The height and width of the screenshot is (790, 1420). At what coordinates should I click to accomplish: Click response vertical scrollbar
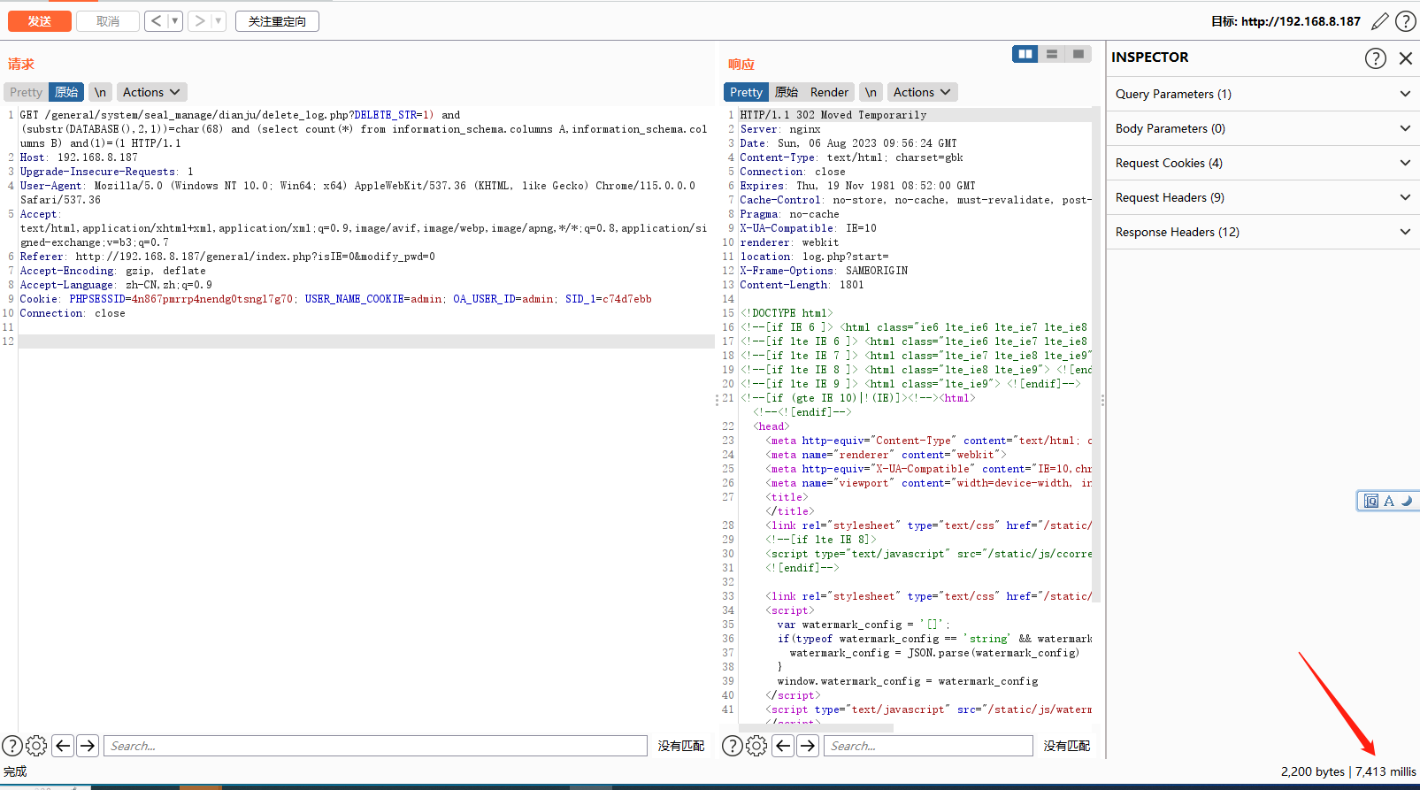[1097, 354]
